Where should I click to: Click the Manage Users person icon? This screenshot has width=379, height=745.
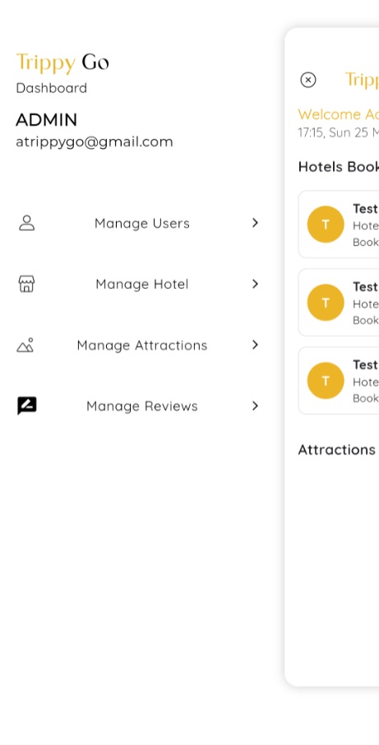26,223
